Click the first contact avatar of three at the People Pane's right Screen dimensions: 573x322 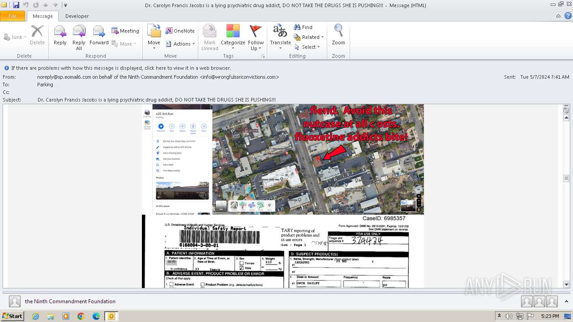coord(526,302)
